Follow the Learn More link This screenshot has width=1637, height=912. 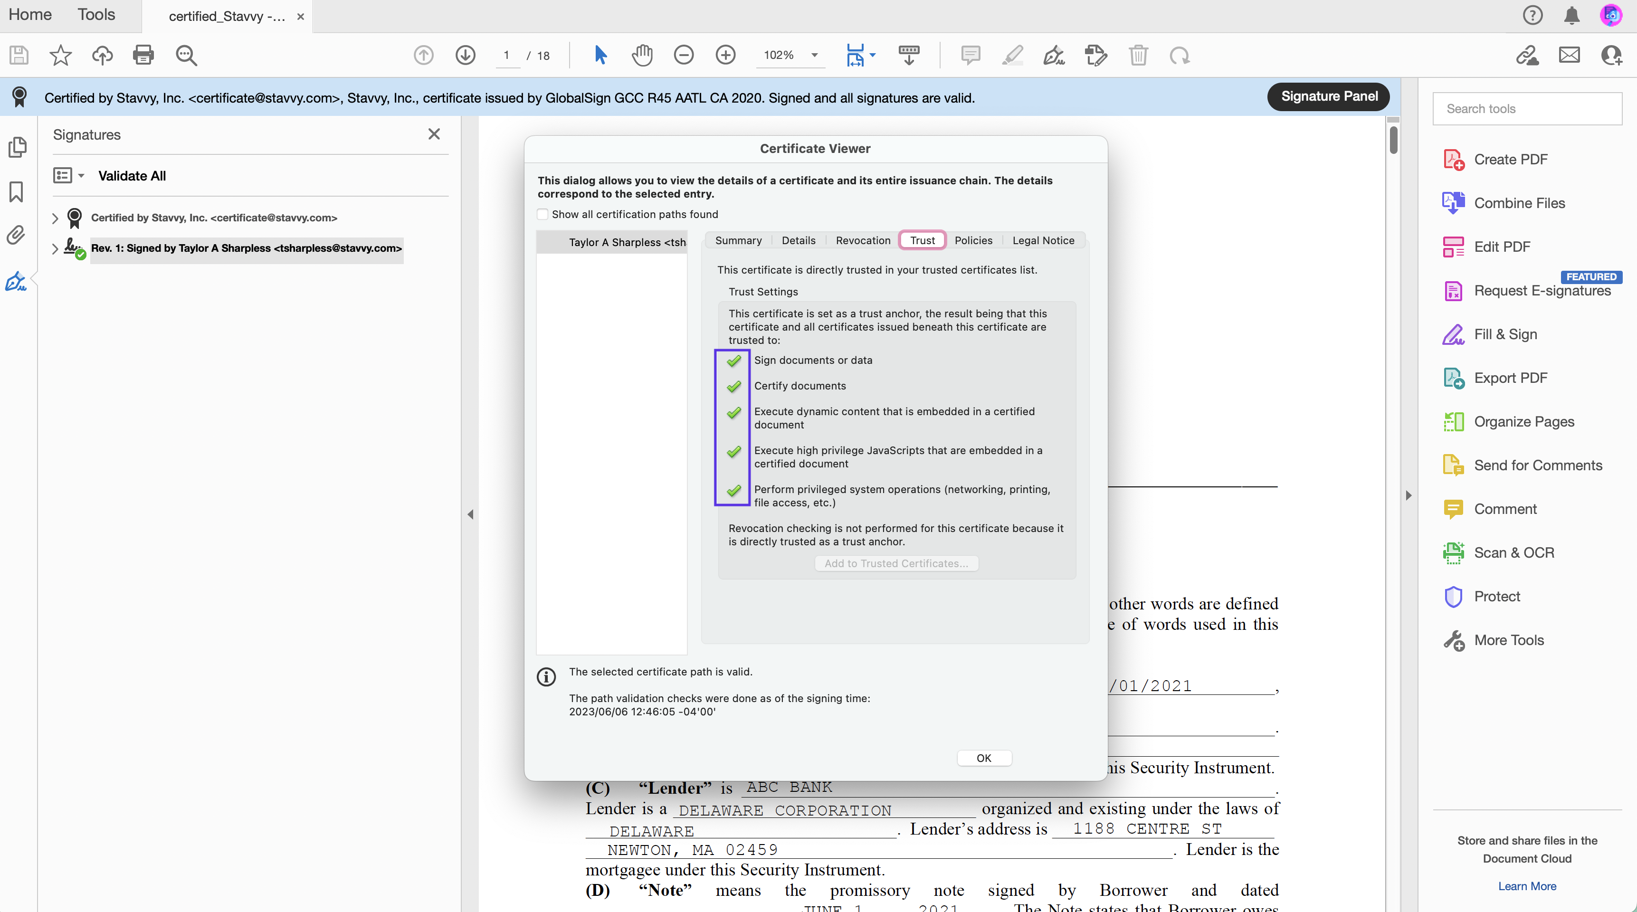click(1527, 886)
